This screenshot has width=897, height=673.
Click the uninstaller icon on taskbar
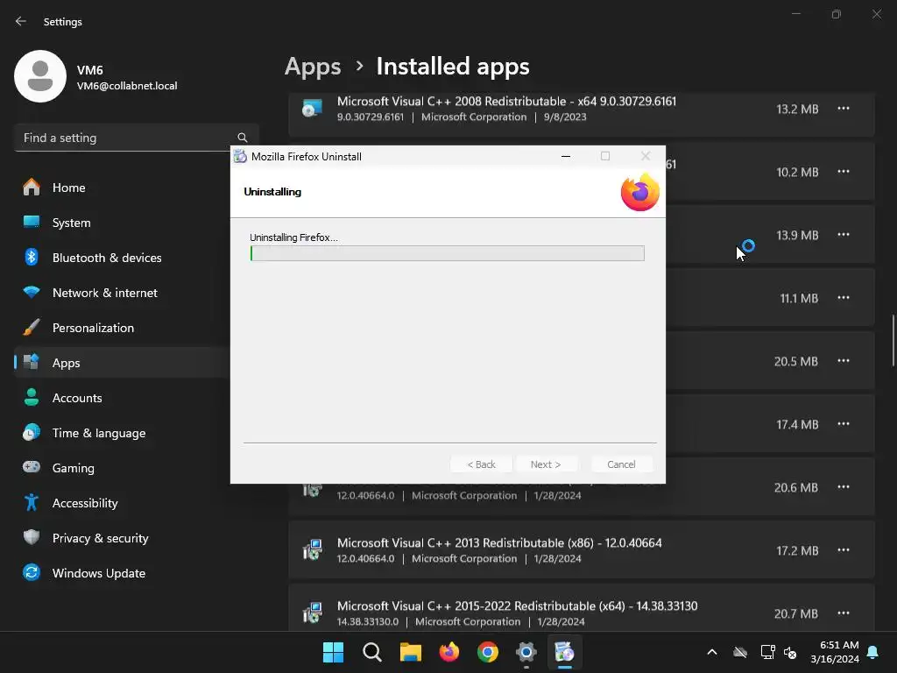pos(565,652)
